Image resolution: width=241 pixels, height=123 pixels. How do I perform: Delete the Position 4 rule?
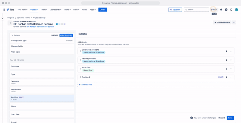coord(226,77)
